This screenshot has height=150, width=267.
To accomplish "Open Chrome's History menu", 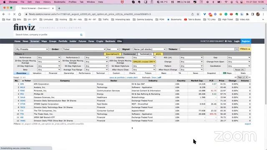I will 47,2.
